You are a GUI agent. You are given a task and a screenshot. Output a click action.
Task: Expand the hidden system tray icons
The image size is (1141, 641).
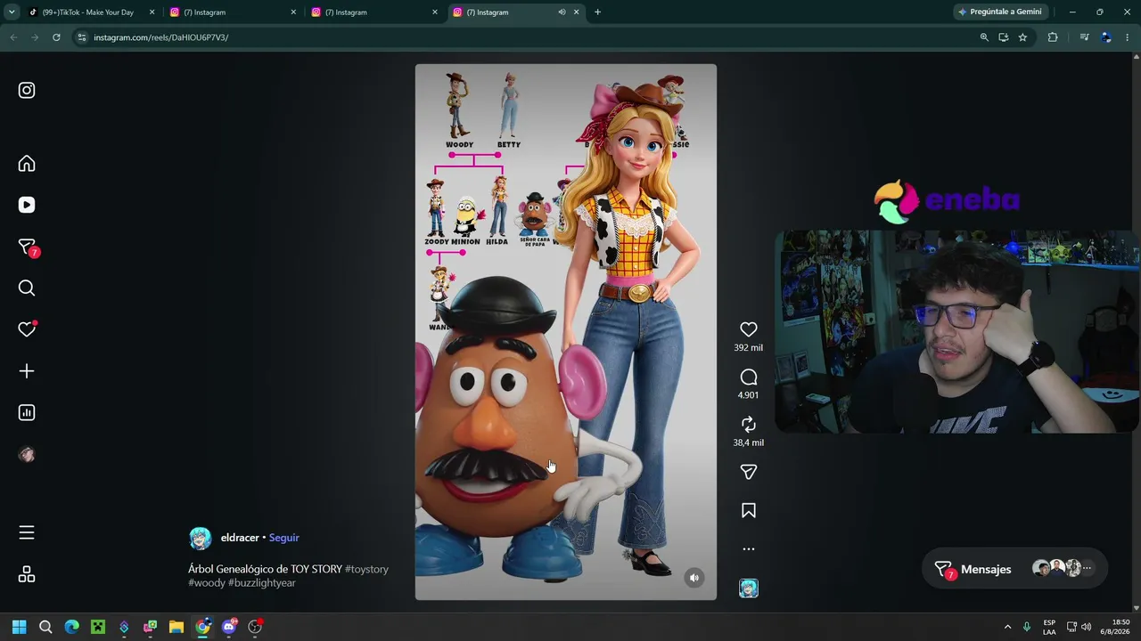(x=1007, y=627)
